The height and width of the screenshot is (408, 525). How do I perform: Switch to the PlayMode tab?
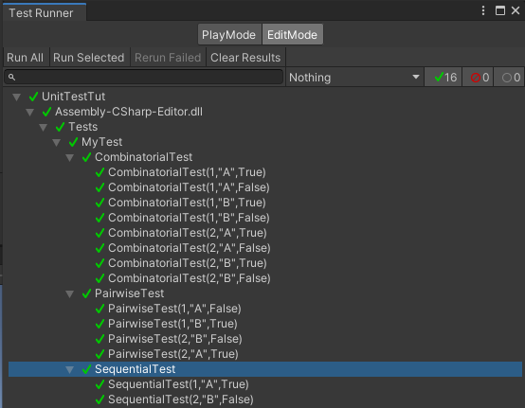(x=229, y=34)
